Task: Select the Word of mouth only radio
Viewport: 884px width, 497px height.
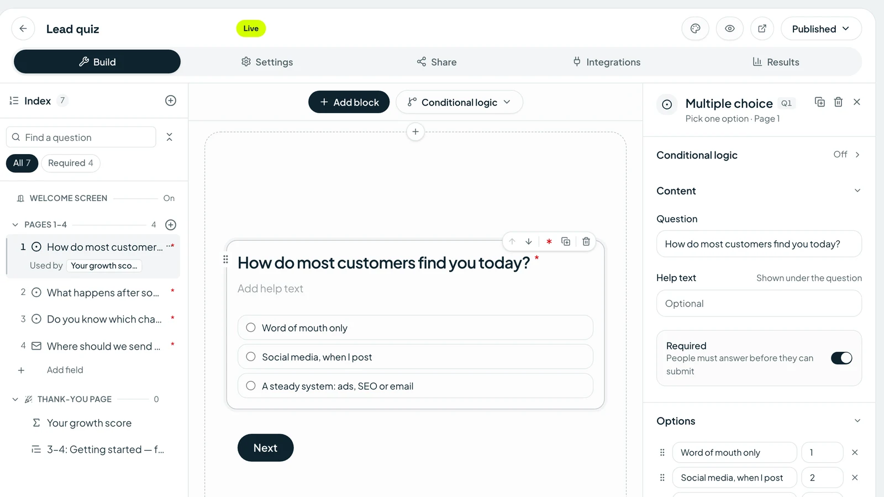Action: click(251, 327)
